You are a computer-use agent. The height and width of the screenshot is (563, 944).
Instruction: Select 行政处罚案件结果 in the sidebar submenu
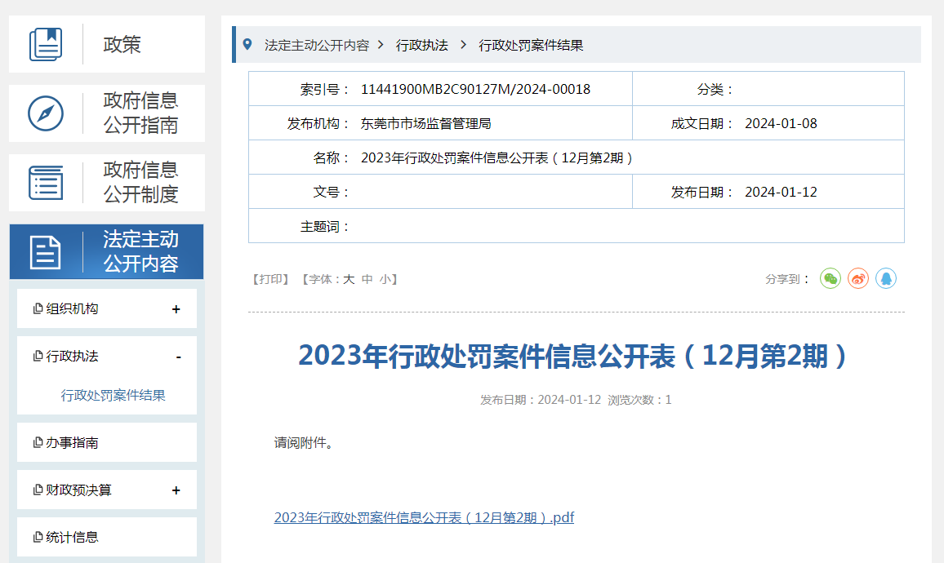pyautogui.click(x=114, y=396)
